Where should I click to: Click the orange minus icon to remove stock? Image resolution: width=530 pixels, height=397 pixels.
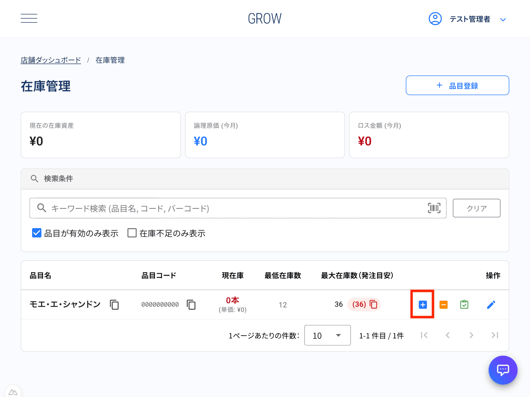[443, 304]
